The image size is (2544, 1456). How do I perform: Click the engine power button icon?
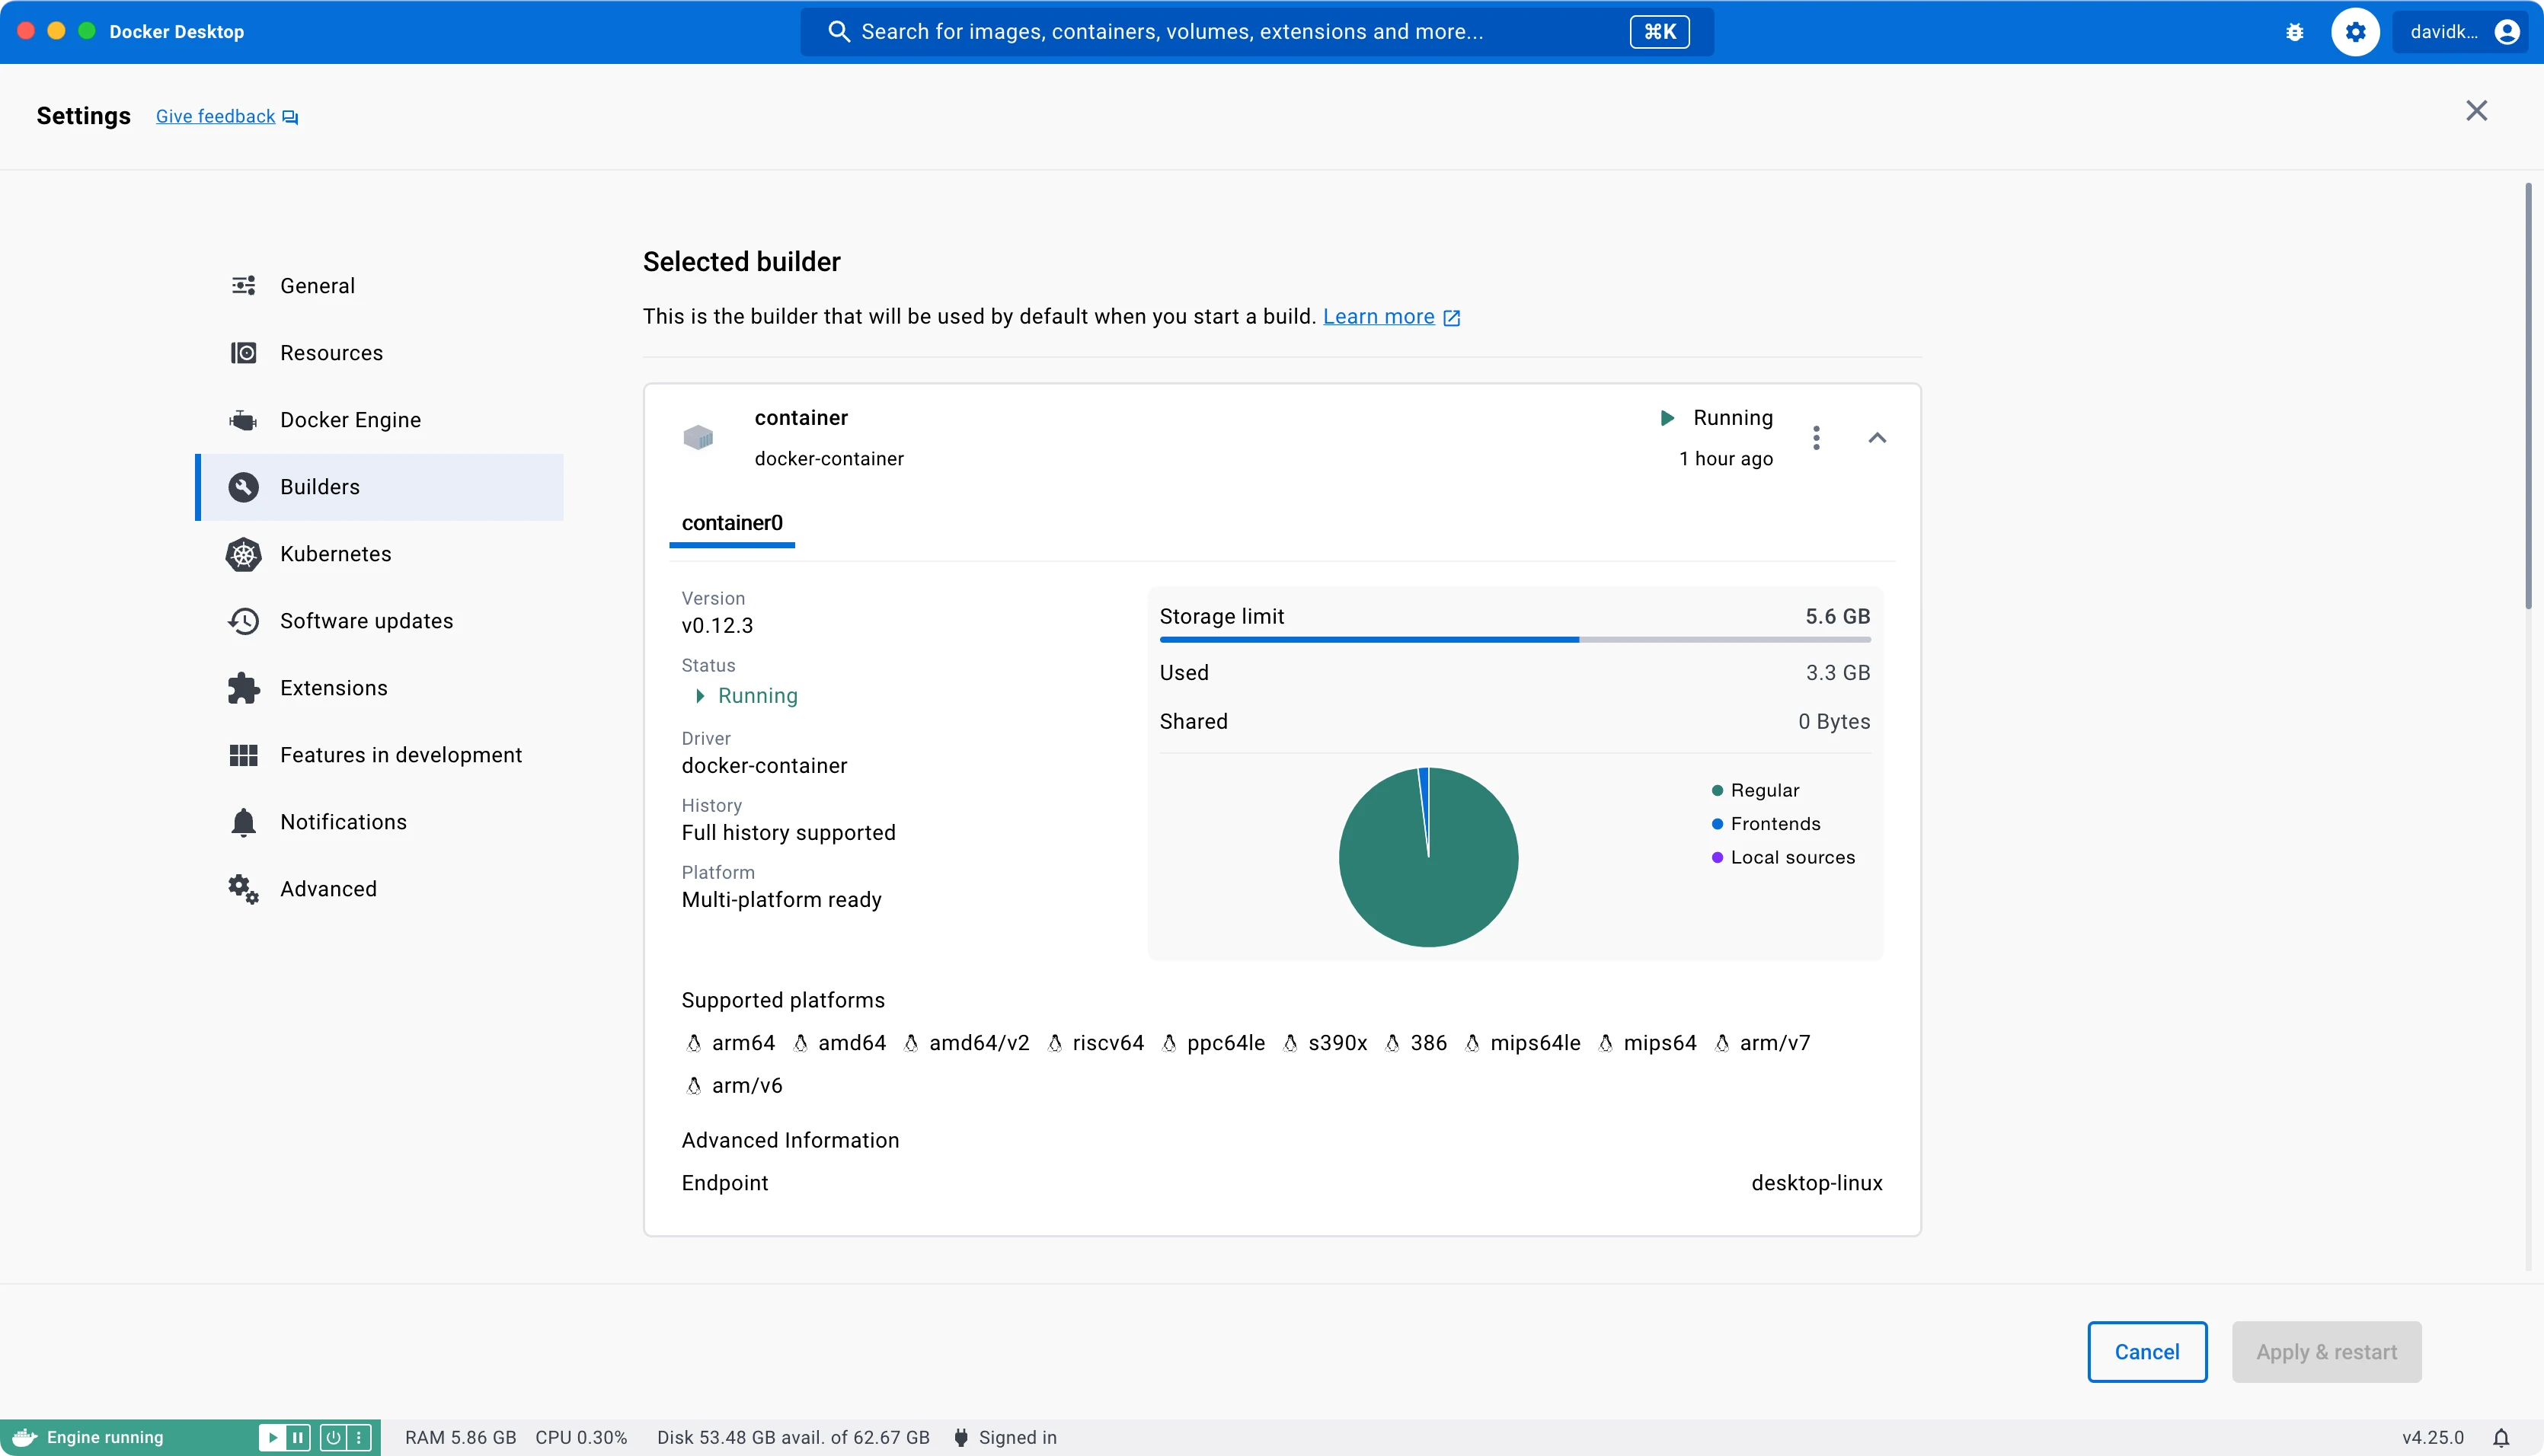click(x=333, y=1437)
